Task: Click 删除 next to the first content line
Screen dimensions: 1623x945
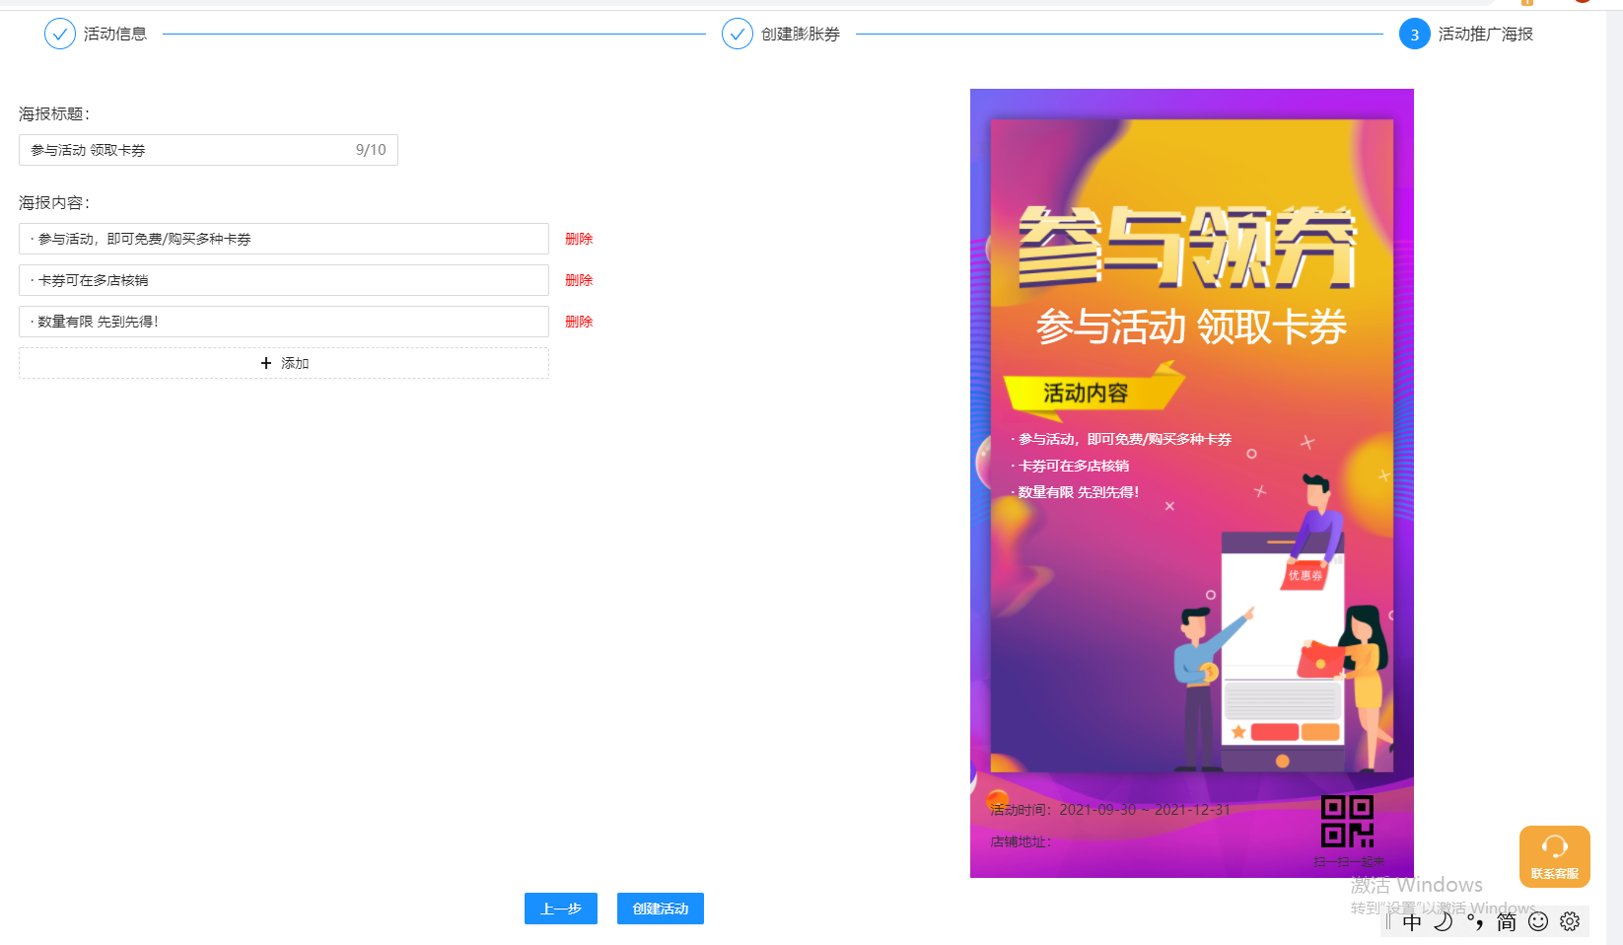Action: click(578, 238)
